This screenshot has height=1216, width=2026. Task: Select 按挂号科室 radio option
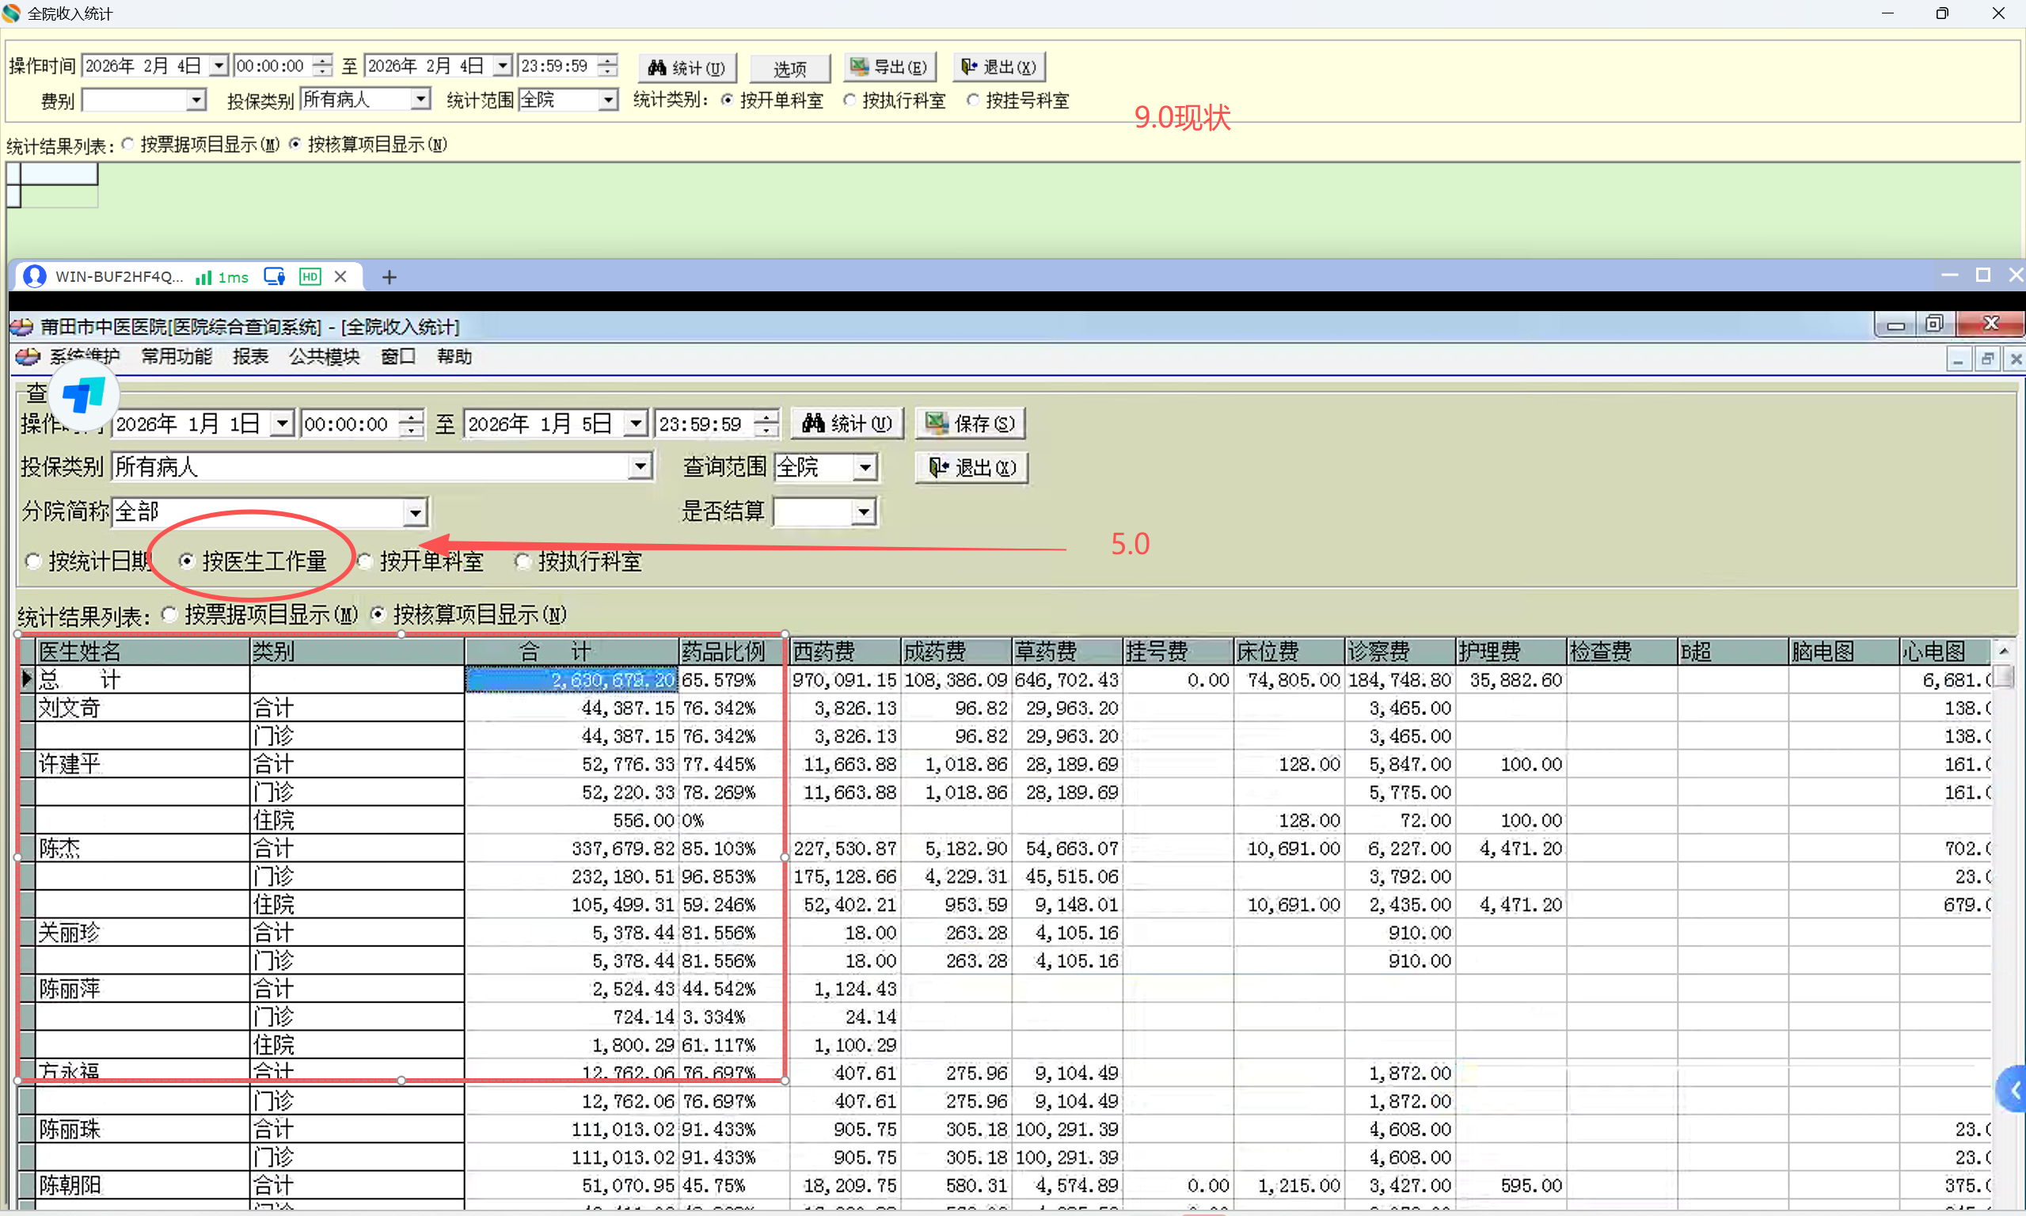pyautogui.click(x=972, y=100)
